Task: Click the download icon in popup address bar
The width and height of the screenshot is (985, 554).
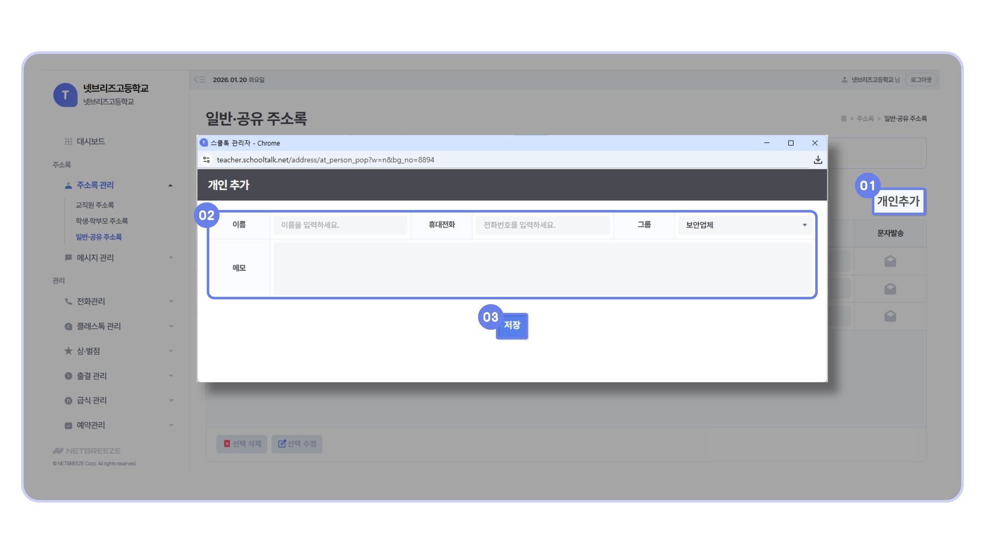Action: coord(818,160)
